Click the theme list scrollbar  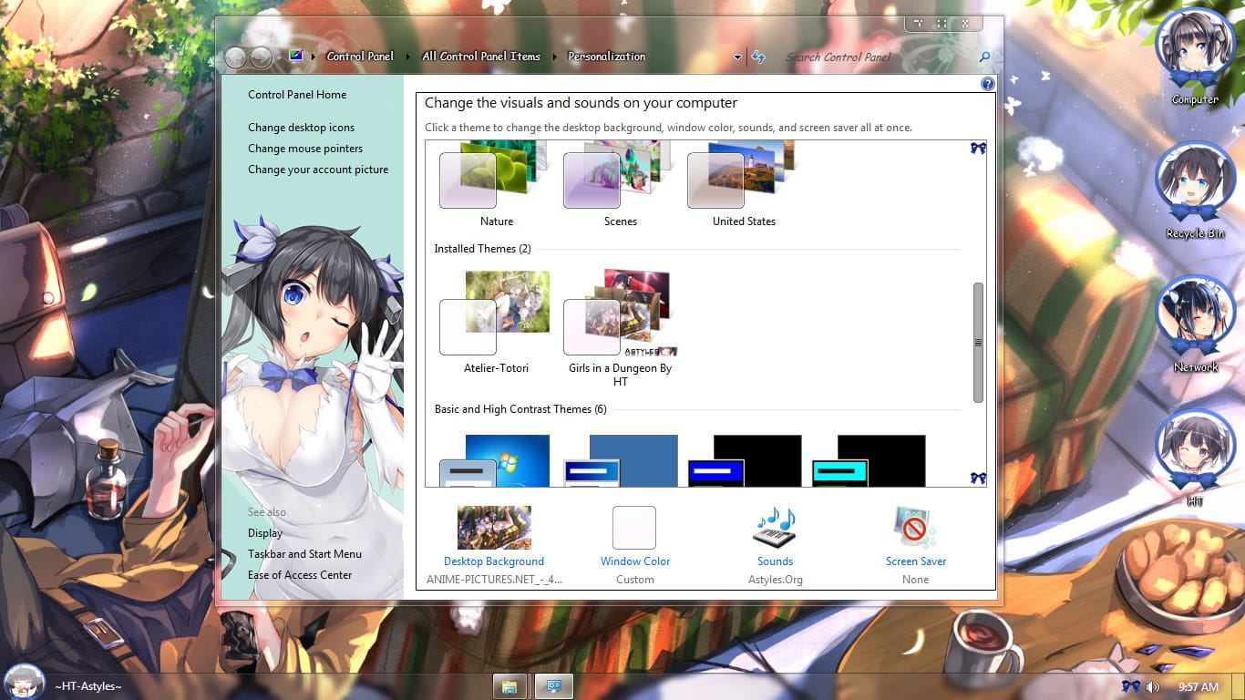click(x=978, y=342)
